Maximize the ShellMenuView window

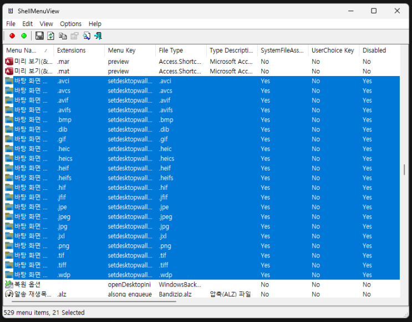(374, 11)
